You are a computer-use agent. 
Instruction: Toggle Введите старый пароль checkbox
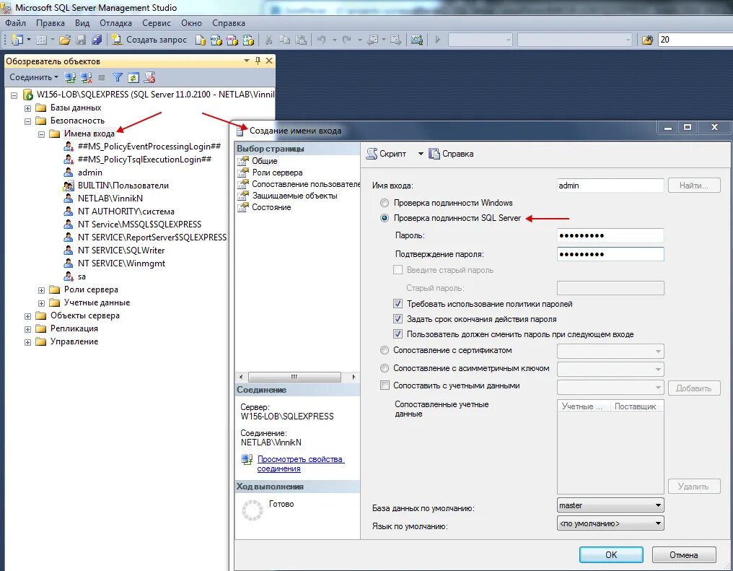pos(398,270)
